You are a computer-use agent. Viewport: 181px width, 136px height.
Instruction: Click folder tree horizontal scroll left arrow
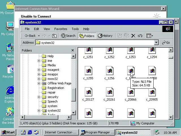click(23, 117)
